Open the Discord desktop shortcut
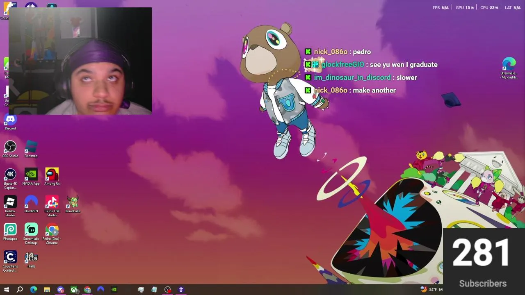The image size is (525, 295). click(x=10, y=123)
